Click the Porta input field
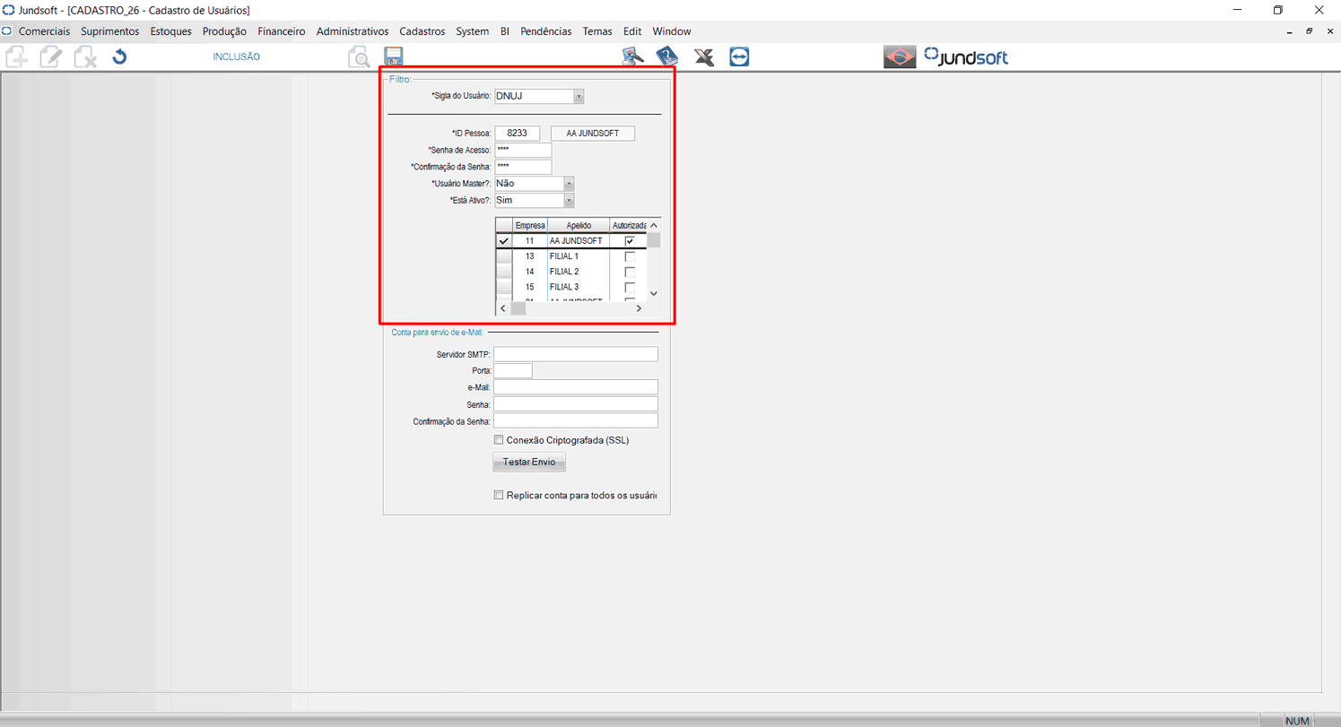 [x=513, y=370]
